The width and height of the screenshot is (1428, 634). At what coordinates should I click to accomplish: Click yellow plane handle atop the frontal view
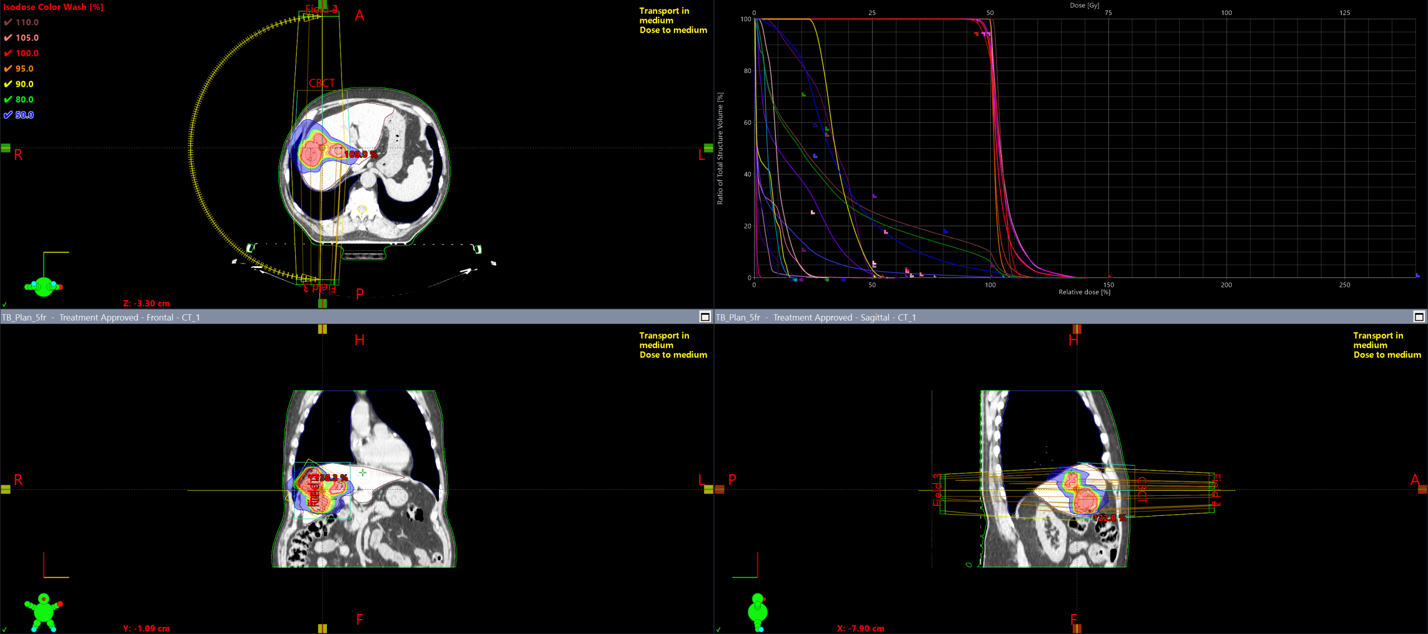pyautogui.click(x=322, y=329)
